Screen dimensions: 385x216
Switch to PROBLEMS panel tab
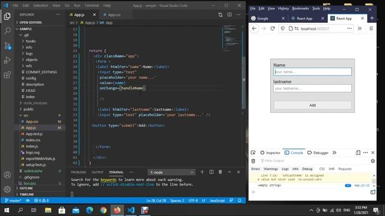(x=79, y=172)
